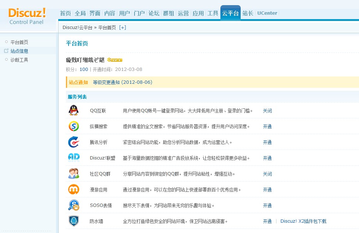The width and height of the screenshot is (359, 233).
Task: Close the 社区QQ群 service via 关闭
Action: [x=267, y=174]
